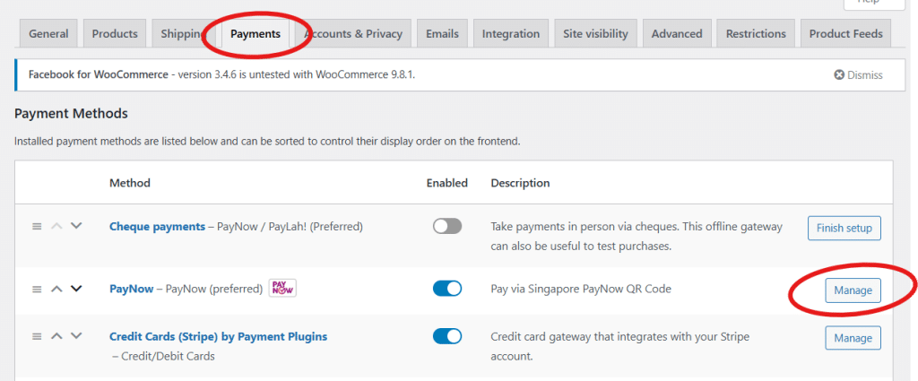
Task: Click the PayNow logo badge
Action: pyautogui.click(x=282, y=289)
